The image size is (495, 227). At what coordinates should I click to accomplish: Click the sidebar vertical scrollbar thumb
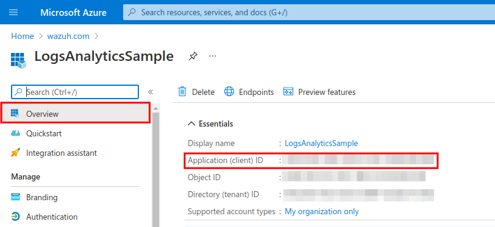(x=155, y=170)
